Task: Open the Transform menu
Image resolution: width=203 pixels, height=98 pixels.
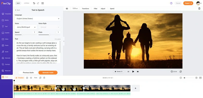Action: pyautogui.click(x=85, y=9)
